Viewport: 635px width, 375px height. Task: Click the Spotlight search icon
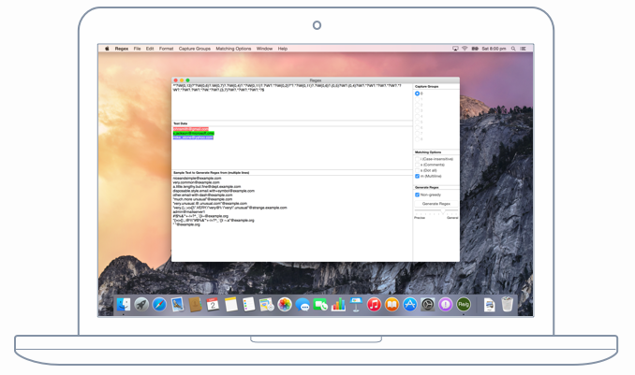click(x=512, y=49)
